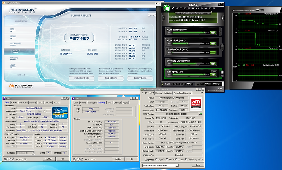Click Save profile button in Afterburner
The width and height of the screenshot is (282, 170).
[x=189, y=84]
